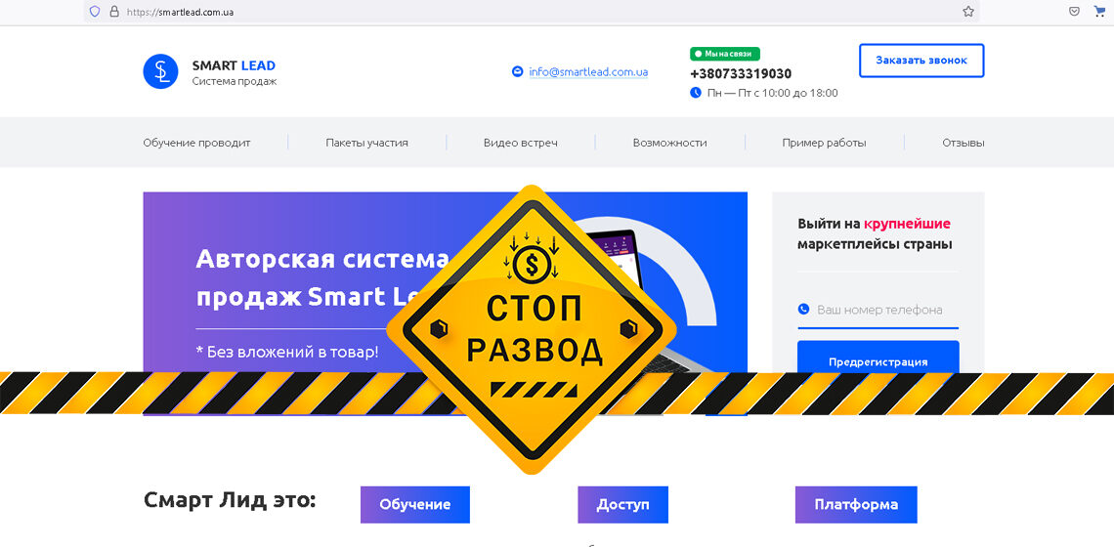This screenshot has height=547, width=1114.
Task: Select the Пример работы menu item
Action: pyautogui.click(x=824, y=143)
